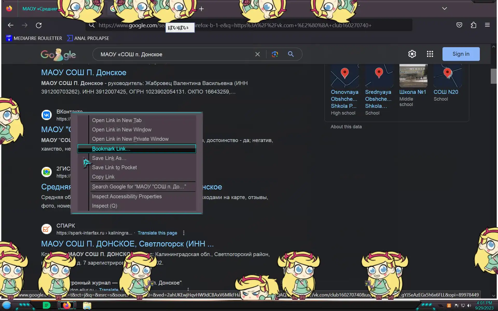Screen dimensions: 498x311
Task: Open the Extensions puzzle icon
Action: click(473, 25)
